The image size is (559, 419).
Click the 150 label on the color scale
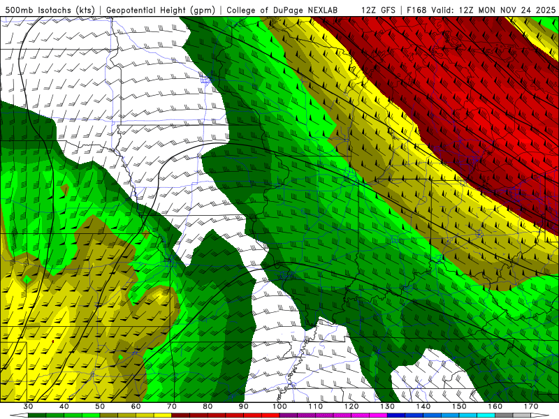459,406
